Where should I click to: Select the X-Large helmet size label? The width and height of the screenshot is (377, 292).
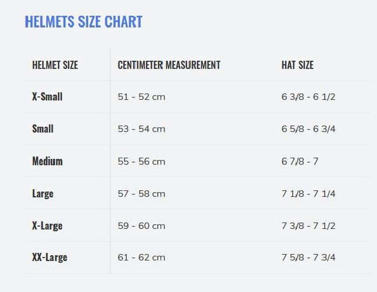(47, 225)
